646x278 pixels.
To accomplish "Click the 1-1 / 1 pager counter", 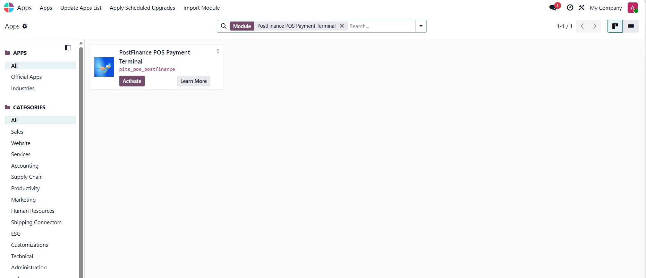I will click(x=564, y=26).
